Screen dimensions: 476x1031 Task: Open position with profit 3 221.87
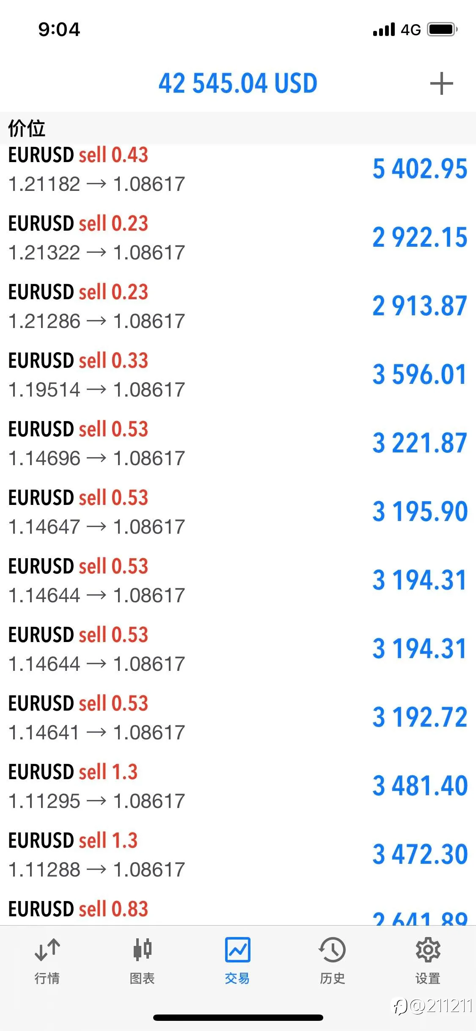238,444
